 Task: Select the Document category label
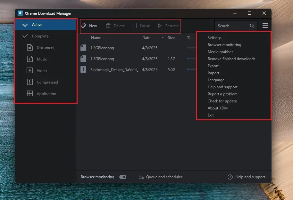click(46, 48)
